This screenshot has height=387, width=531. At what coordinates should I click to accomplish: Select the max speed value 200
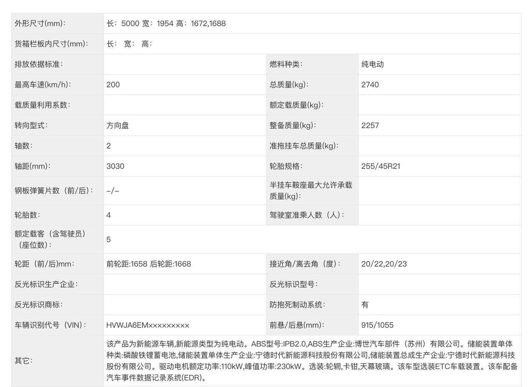point(113,85)
